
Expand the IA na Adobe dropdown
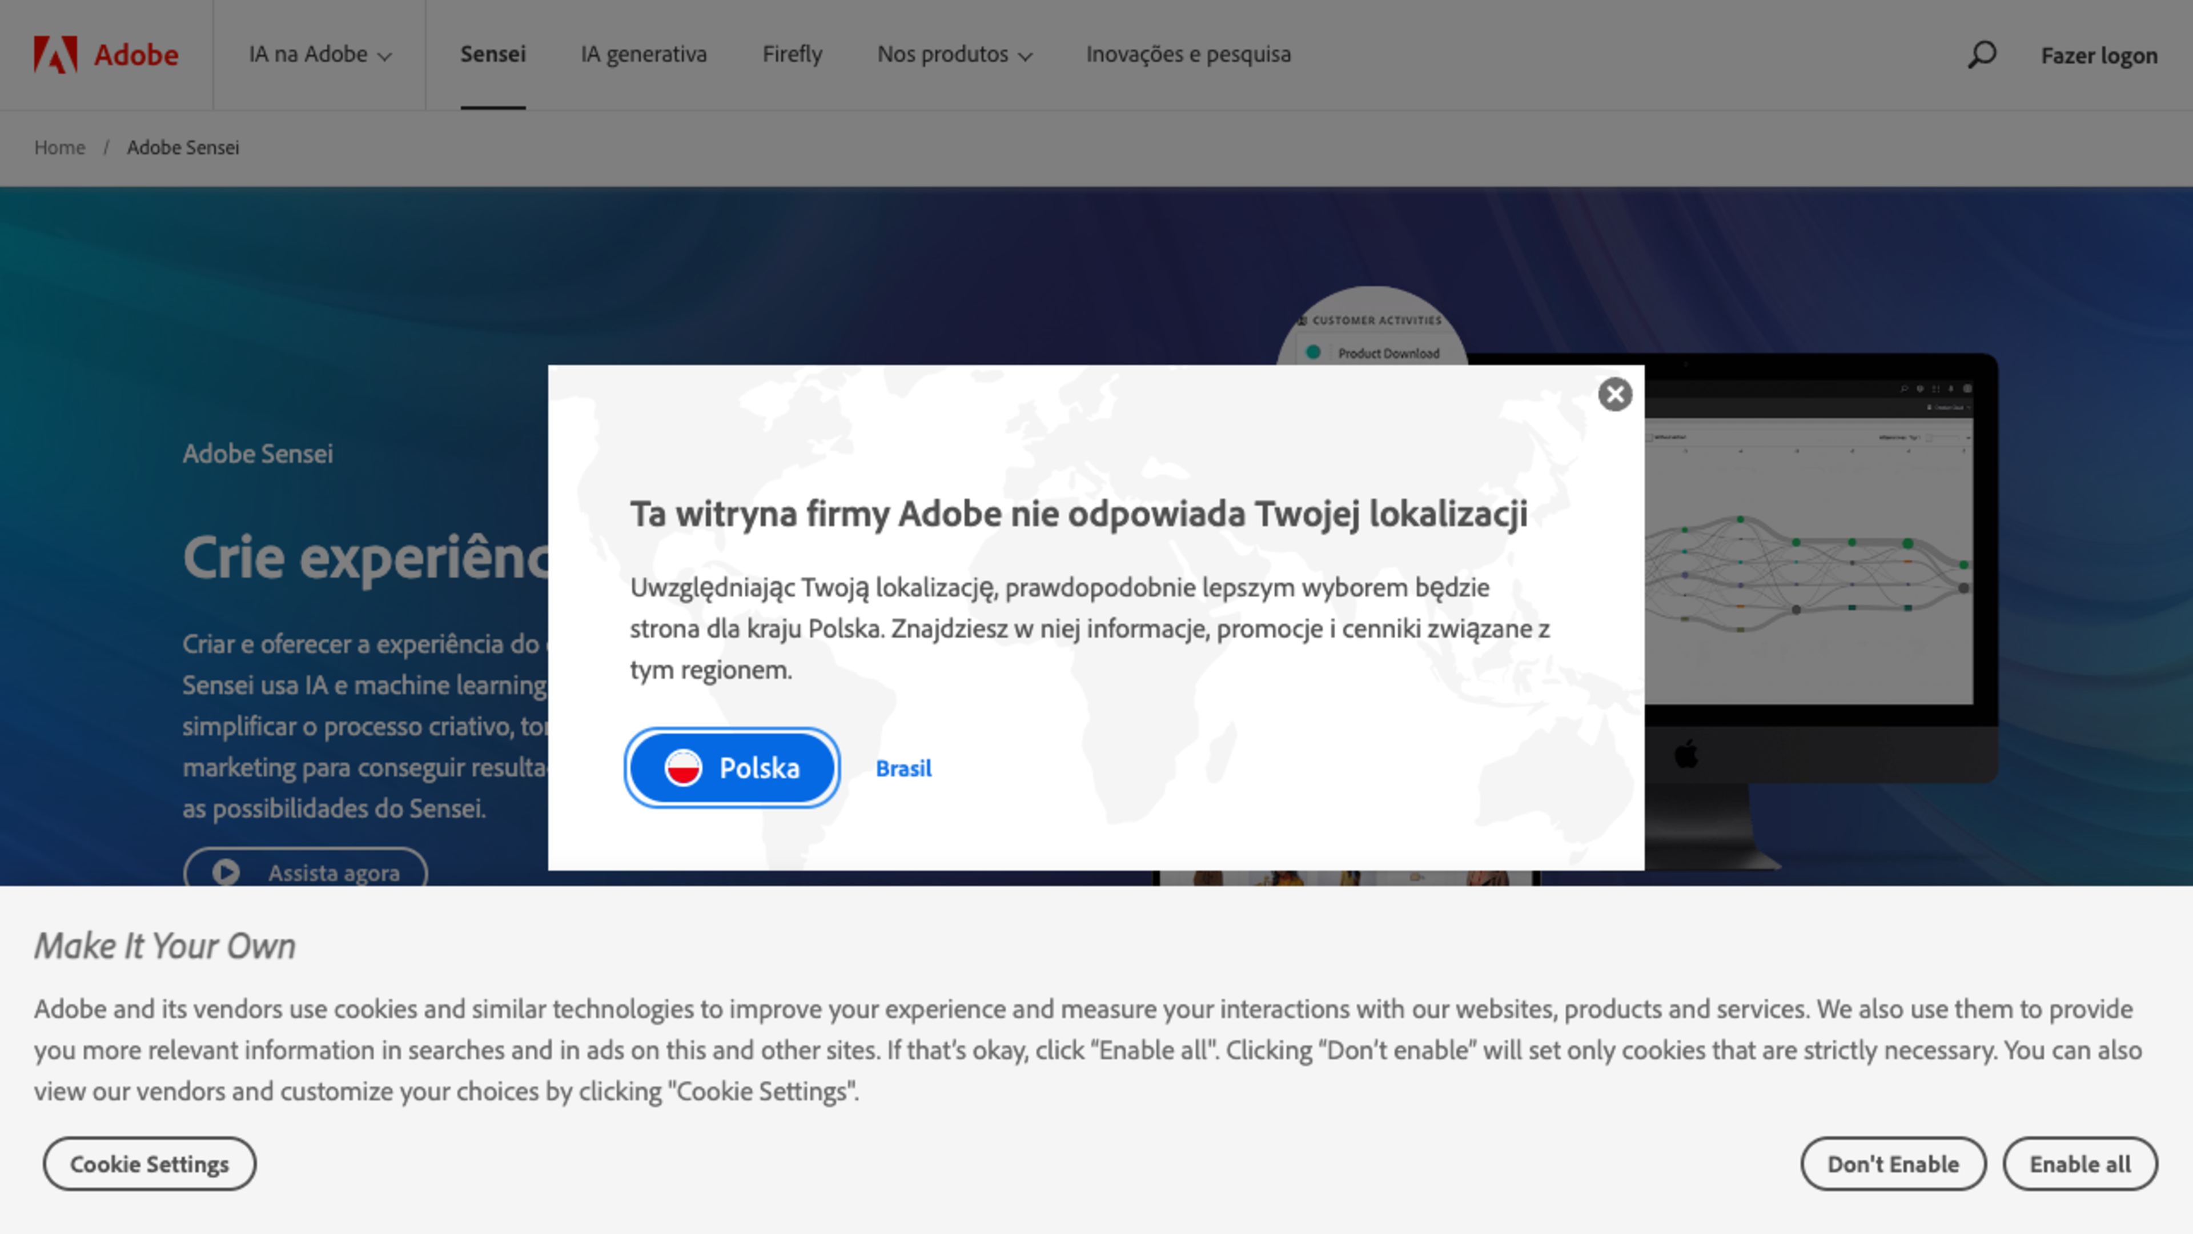(x=319, y=54)
